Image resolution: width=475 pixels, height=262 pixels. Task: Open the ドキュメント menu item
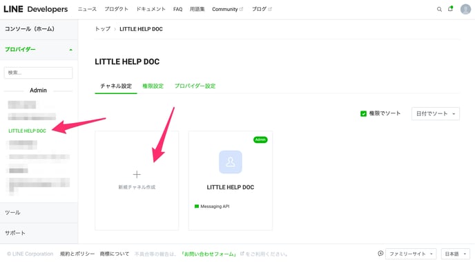point(151,9)
